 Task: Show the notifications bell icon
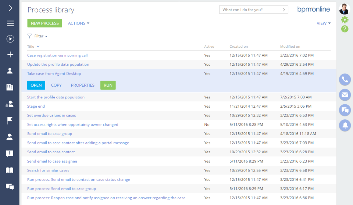pyautogui.click(x=345, y=125)
